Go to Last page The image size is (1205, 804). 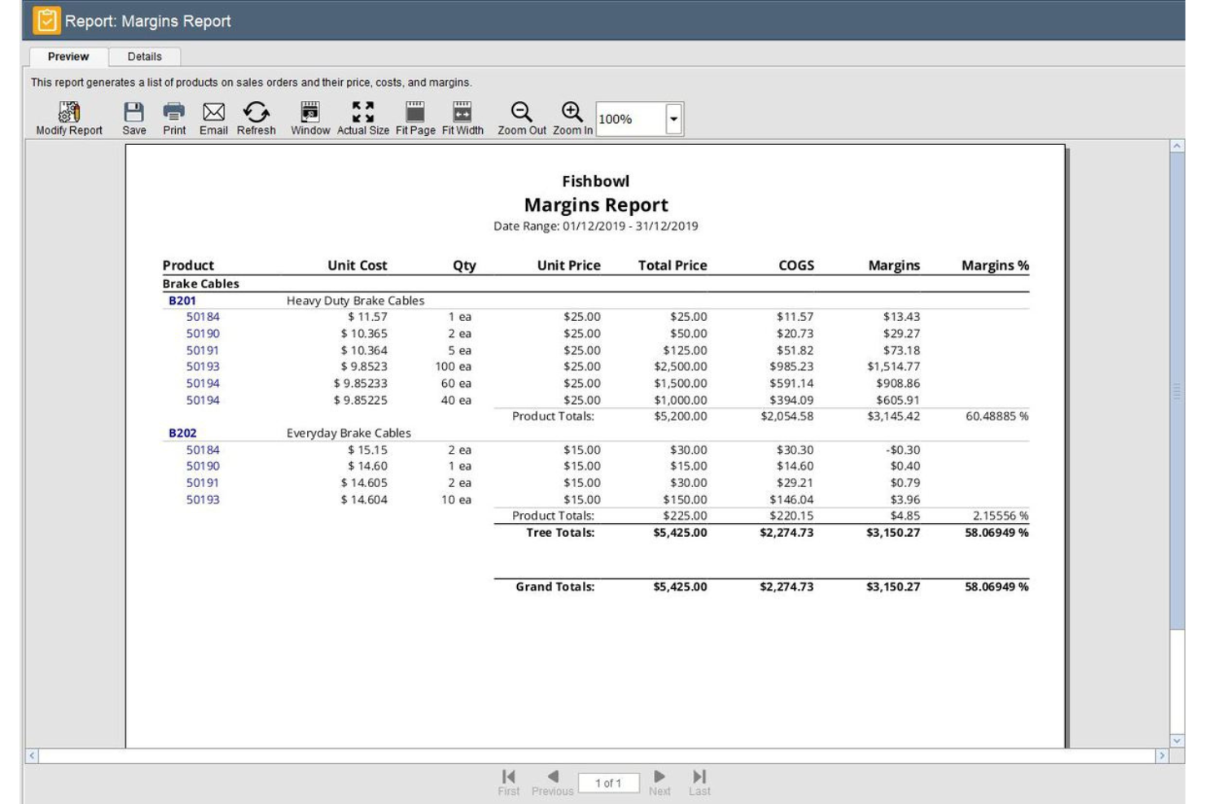[699, 783]
